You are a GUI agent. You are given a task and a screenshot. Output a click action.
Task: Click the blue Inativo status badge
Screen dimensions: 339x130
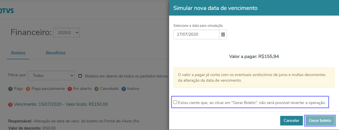coord(124,89)
